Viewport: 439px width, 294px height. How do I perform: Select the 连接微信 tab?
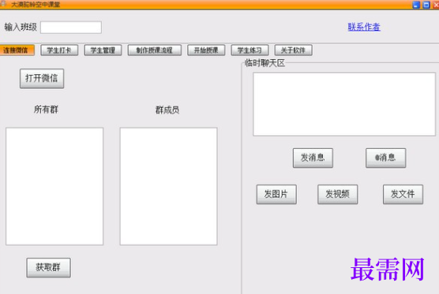[x=17, y=50]
